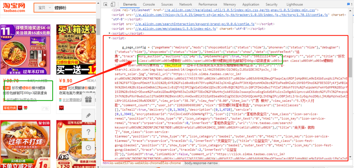Visit the 好欢螺吖咪屋专卖店 shop link
Viewport: 354px width, 168px height.
click(x=21, y=100)
